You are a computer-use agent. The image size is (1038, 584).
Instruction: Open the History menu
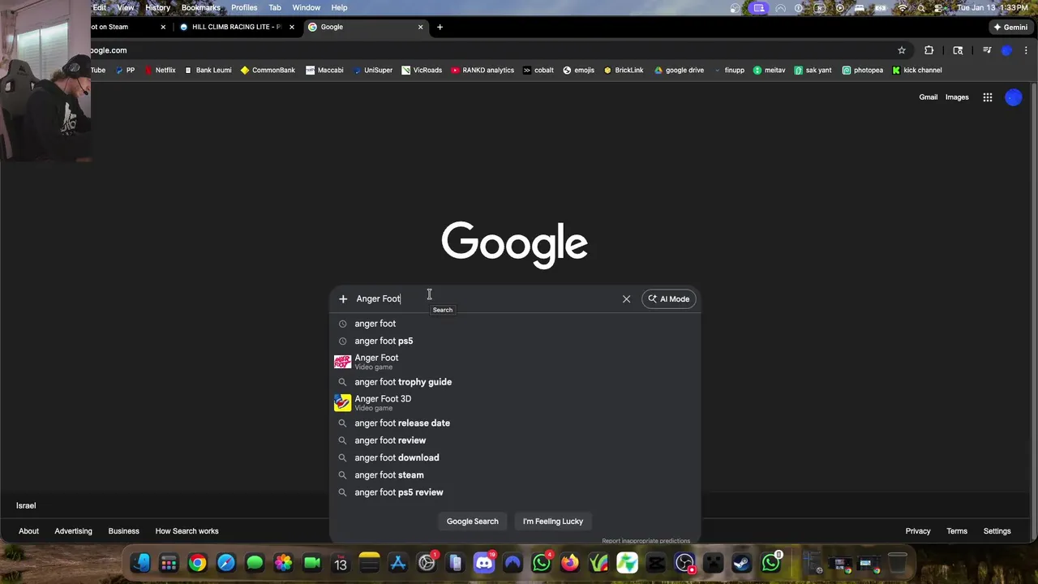tap(157, 7)
